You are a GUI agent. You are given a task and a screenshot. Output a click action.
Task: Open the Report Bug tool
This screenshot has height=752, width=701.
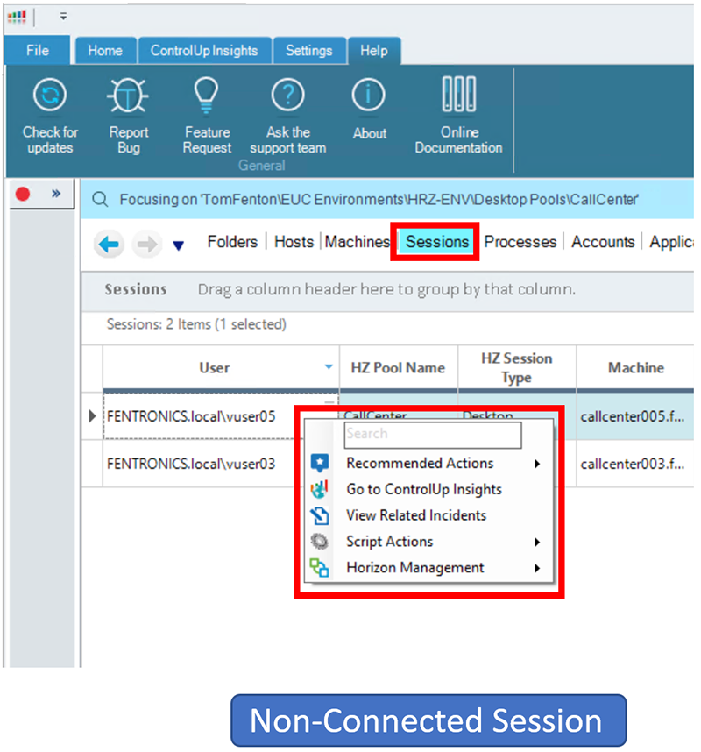click(128, 116)
